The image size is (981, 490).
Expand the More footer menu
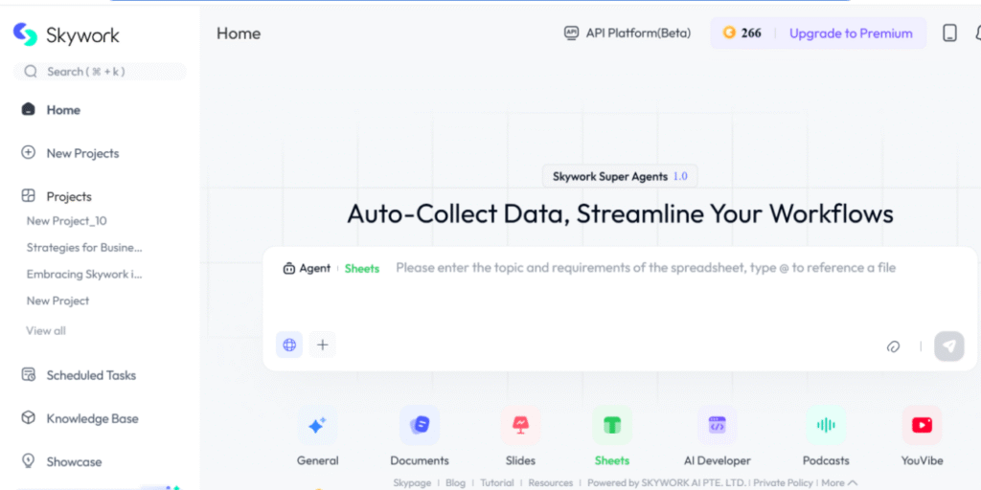click(x=838, y=483)
